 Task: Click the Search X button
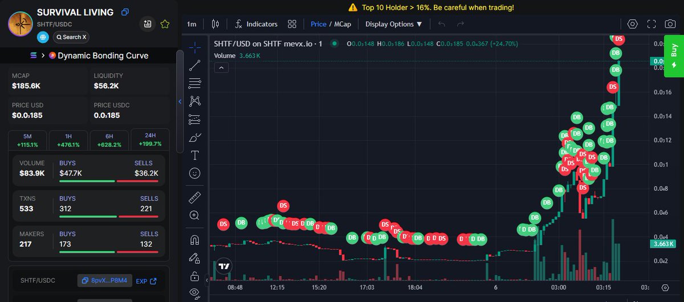71,37
